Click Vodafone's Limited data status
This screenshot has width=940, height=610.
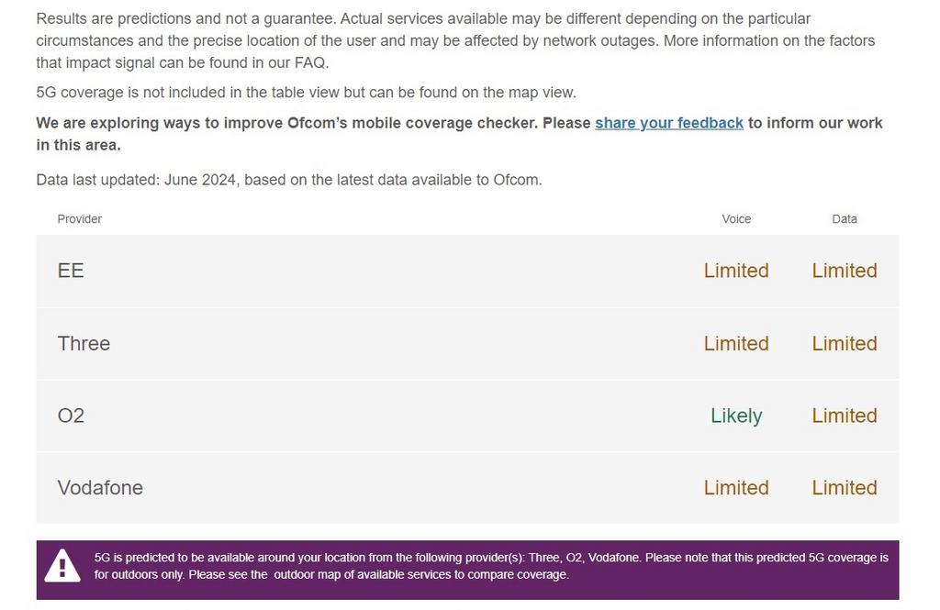(845, 488)
